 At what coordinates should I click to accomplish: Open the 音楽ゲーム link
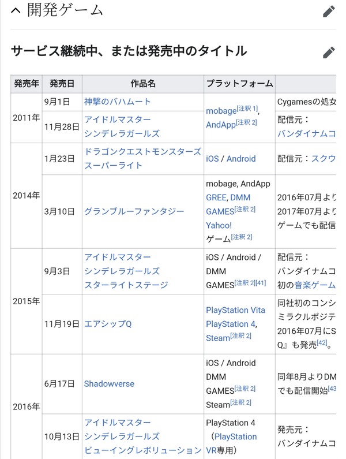pos(315,285)
